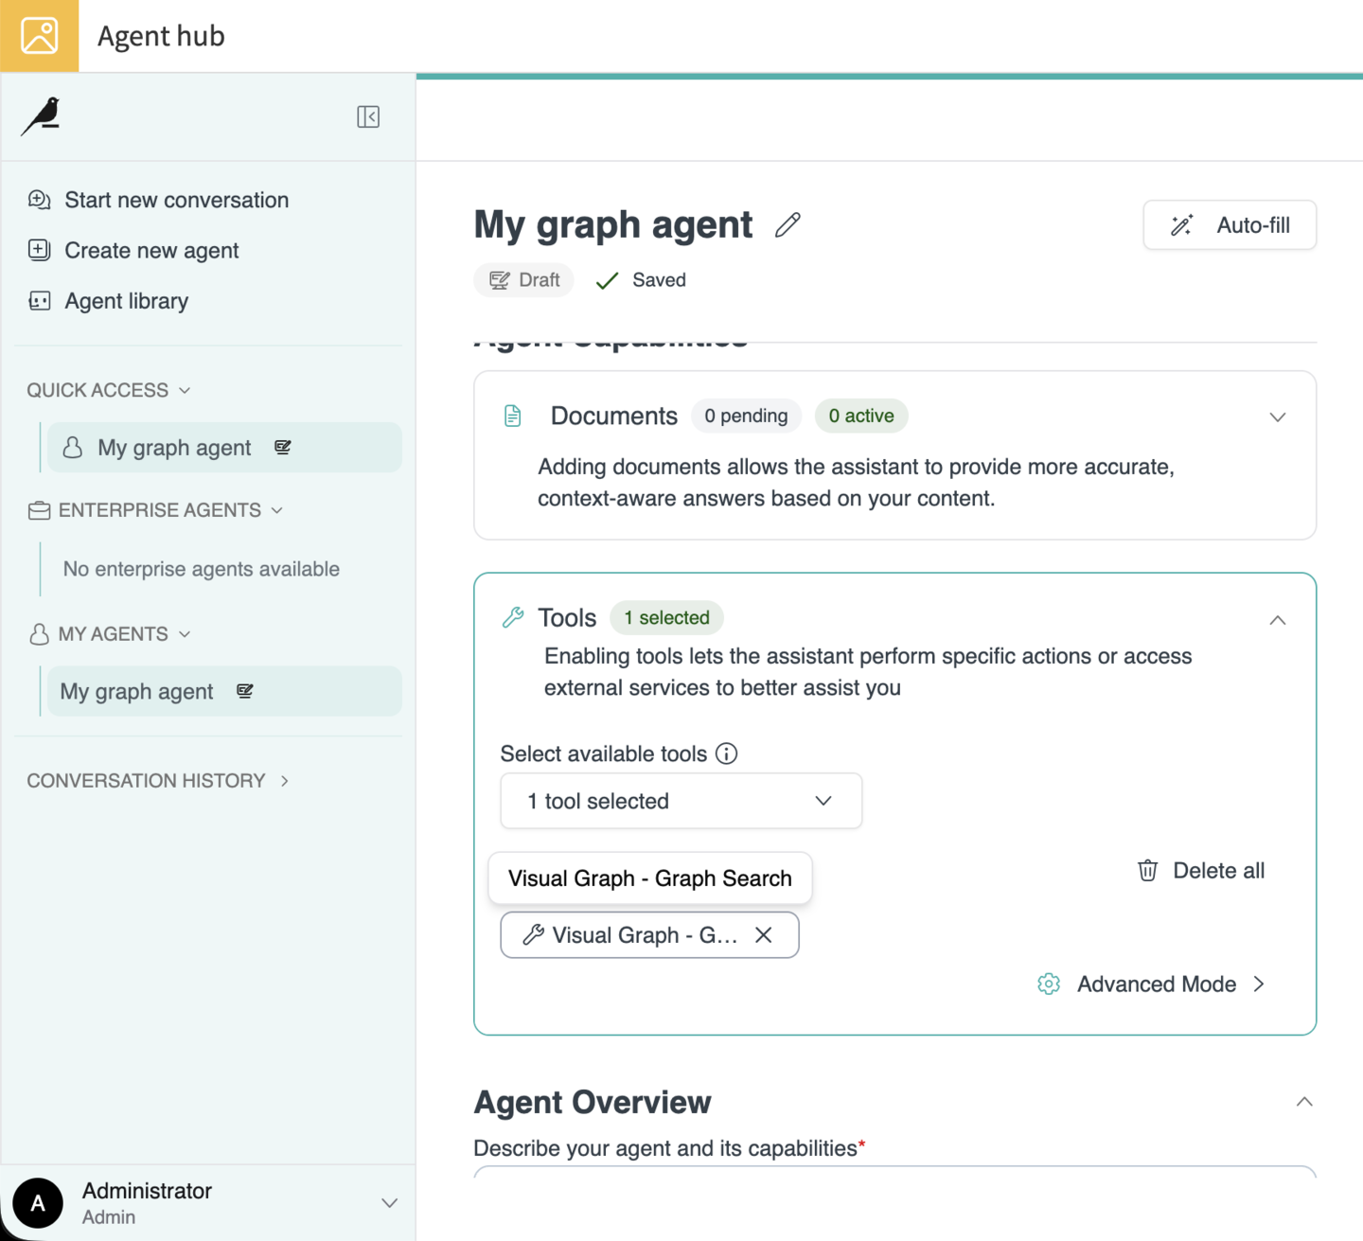Click the wrench icon in Visual Graph chip
The height and width of the screenshot is (1241, 1363).
[534, 935]
